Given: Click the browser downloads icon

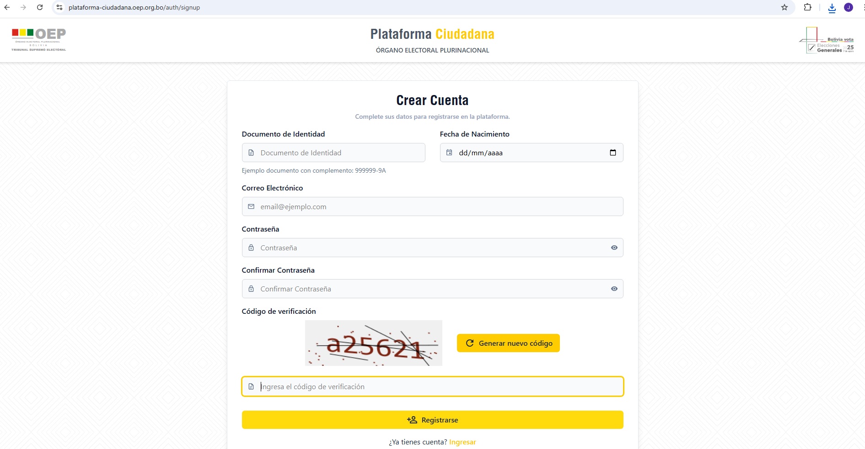Looking at the screenshot, I should coord(832,7).
